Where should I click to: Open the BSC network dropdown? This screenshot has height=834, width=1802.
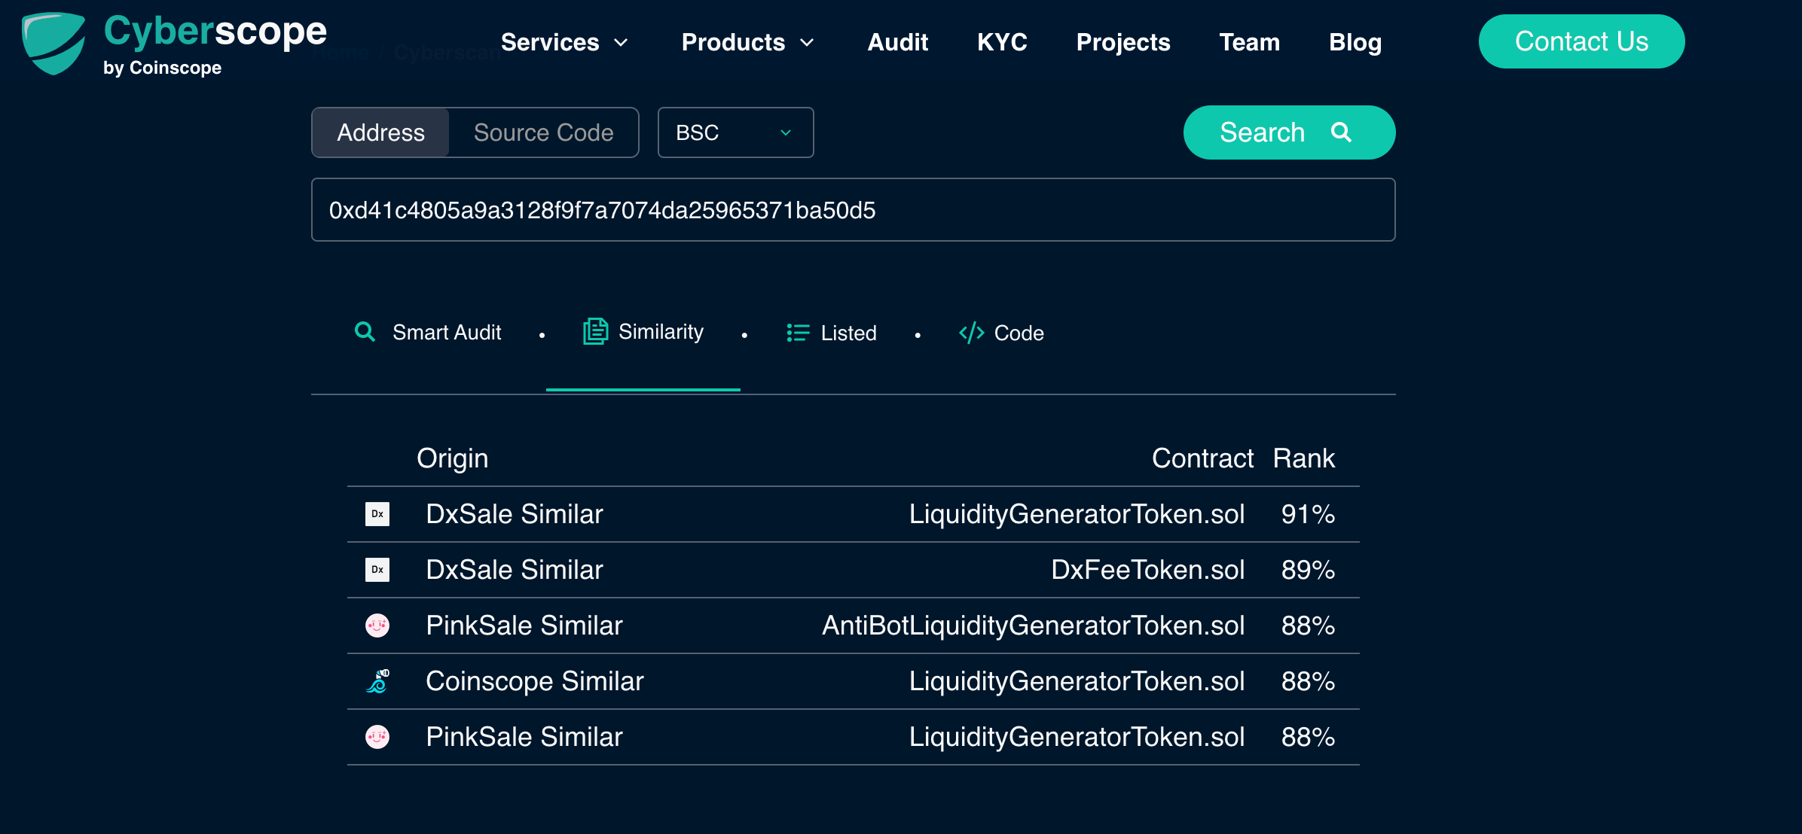[735, 132]
